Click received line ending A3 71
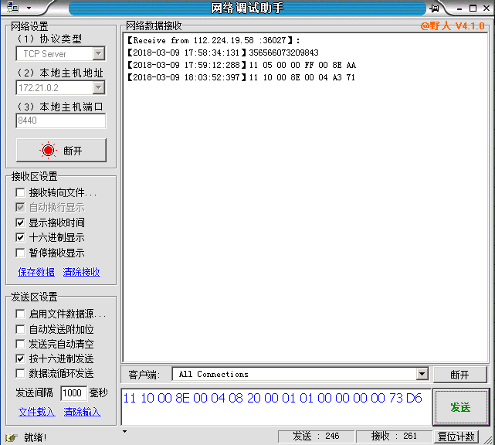This screenshot has height=445, width=495. 241,77
